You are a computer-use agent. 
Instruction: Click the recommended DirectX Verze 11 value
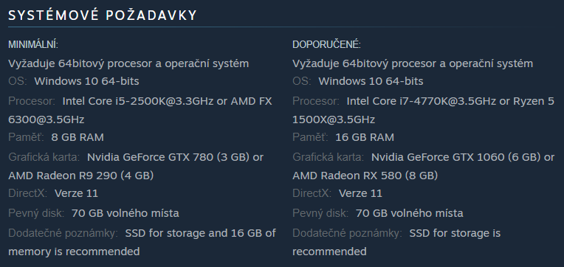pyautogui.click(x=360, y=193)
